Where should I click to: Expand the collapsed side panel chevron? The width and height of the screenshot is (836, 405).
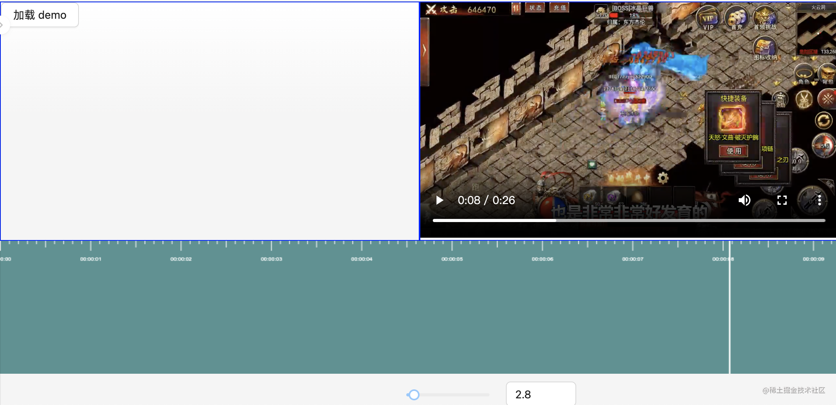coord(2,25)
